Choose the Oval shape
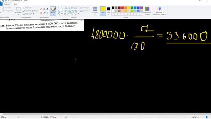 65,8
